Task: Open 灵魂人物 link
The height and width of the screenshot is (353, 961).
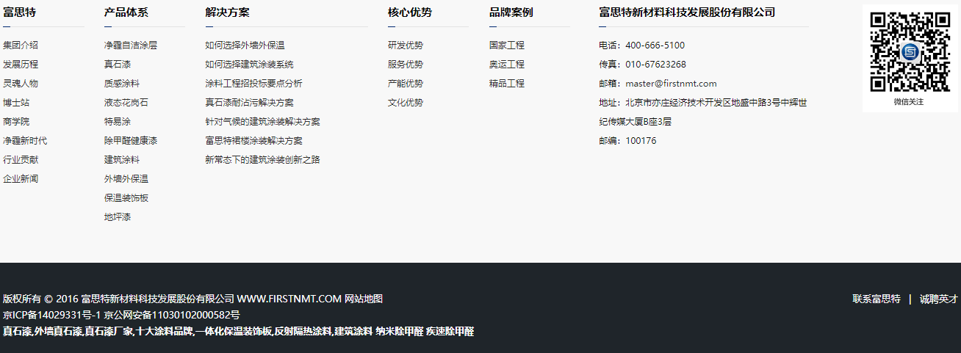Action: click(21, 84)
